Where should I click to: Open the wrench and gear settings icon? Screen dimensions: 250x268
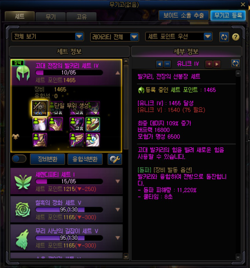[x=115, y=159]
